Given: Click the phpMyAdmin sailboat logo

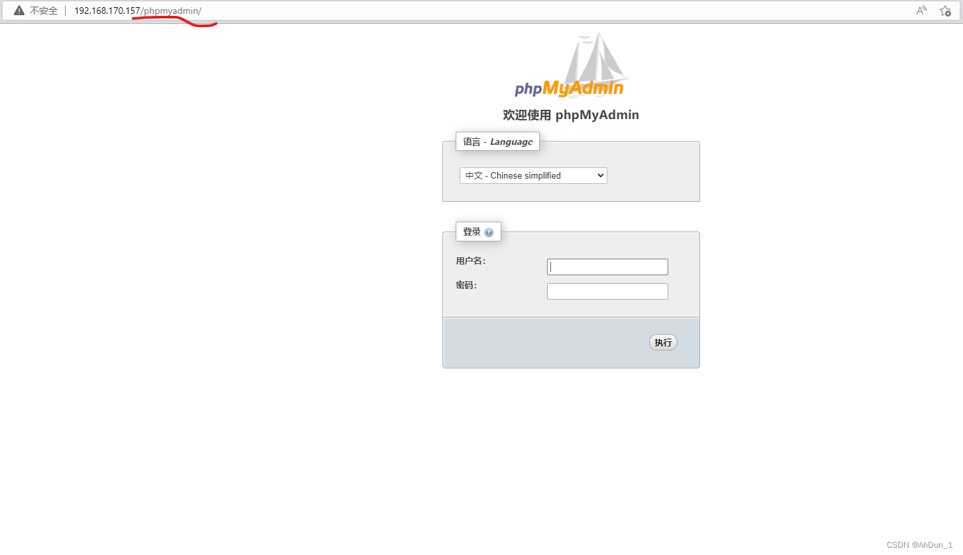Looking at the screenshot, I should coord(570,65).
